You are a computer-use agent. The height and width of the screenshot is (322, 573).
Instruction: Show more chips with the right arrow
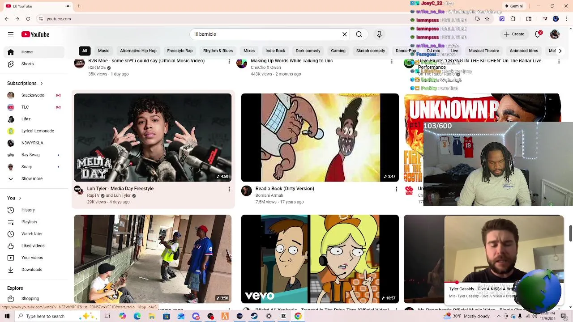pos(560,51)
